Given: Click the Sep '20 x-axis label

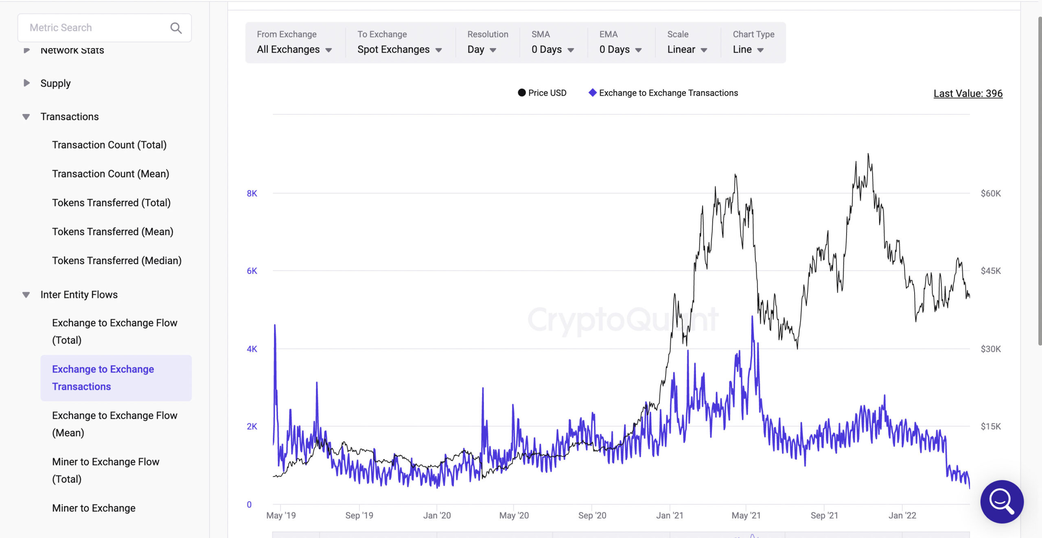Looking at the screenshot, I should pos(592,515).
